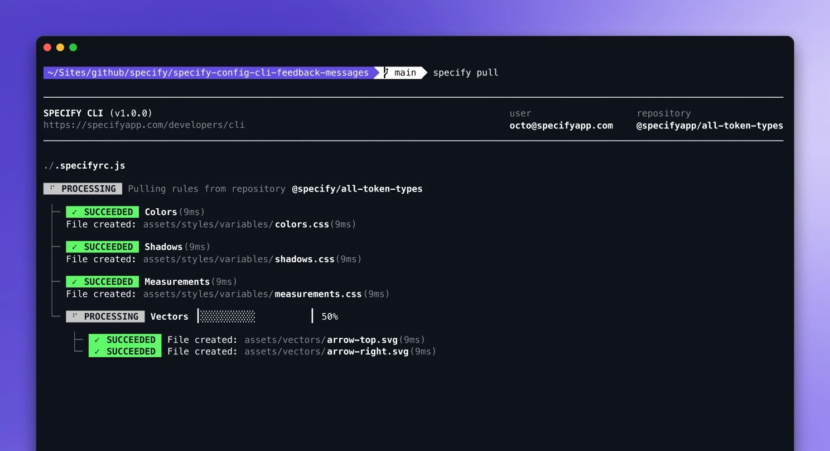Click the checkmark icon on arrow-right.svg row
The height and width of the screenshot is (451, 830).
pos(97,352)
